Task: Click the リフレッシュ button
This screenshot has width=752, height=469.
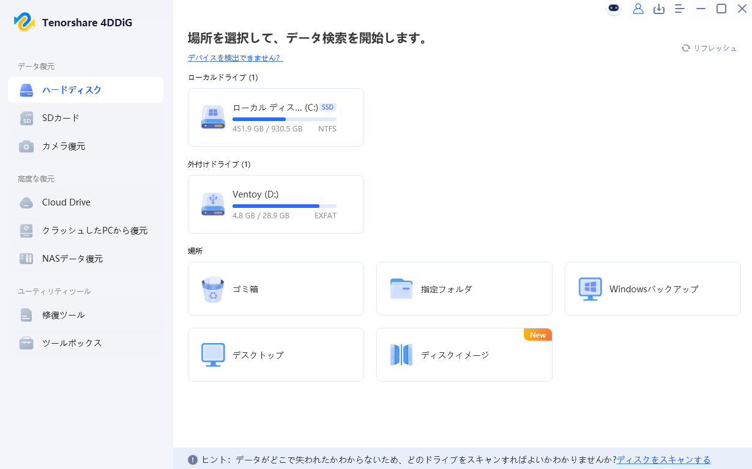Action: point(709,48)
